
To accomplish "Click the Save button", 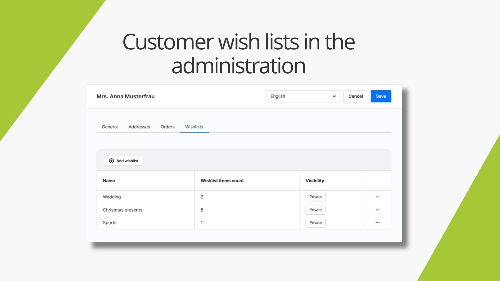I will (x=381, y=96).
